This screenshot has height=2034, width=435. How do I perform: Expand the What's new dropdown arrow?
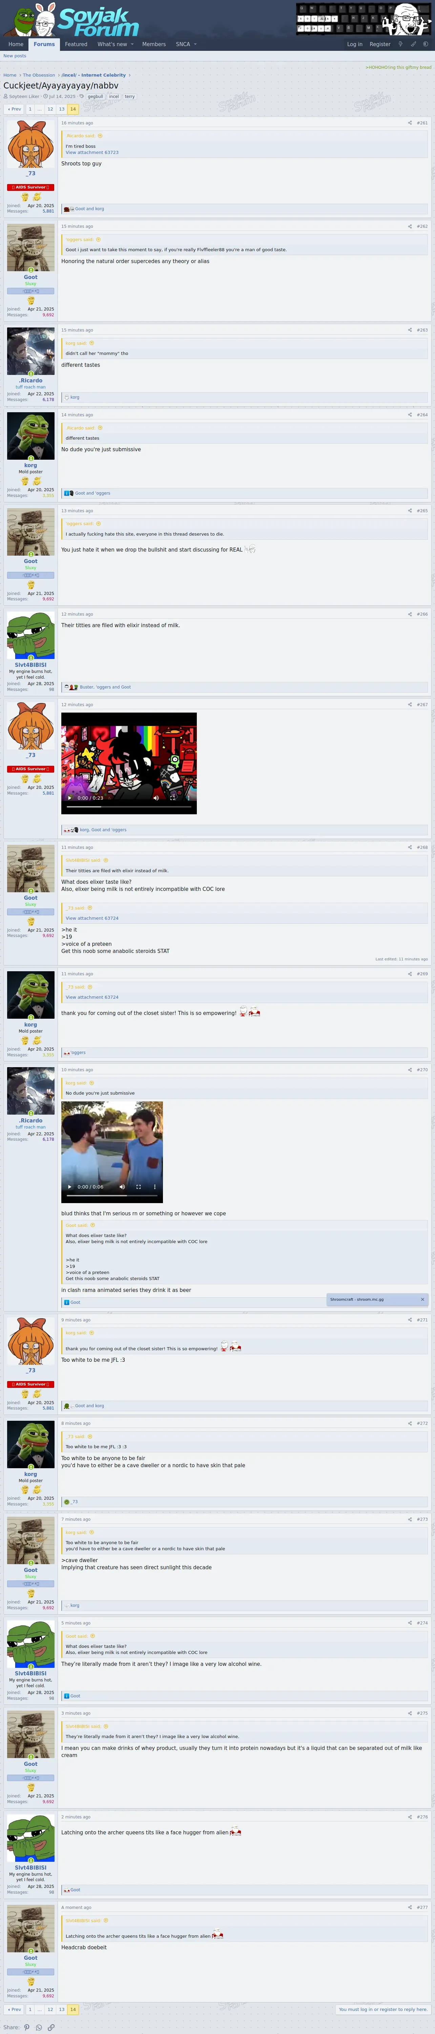132,44
